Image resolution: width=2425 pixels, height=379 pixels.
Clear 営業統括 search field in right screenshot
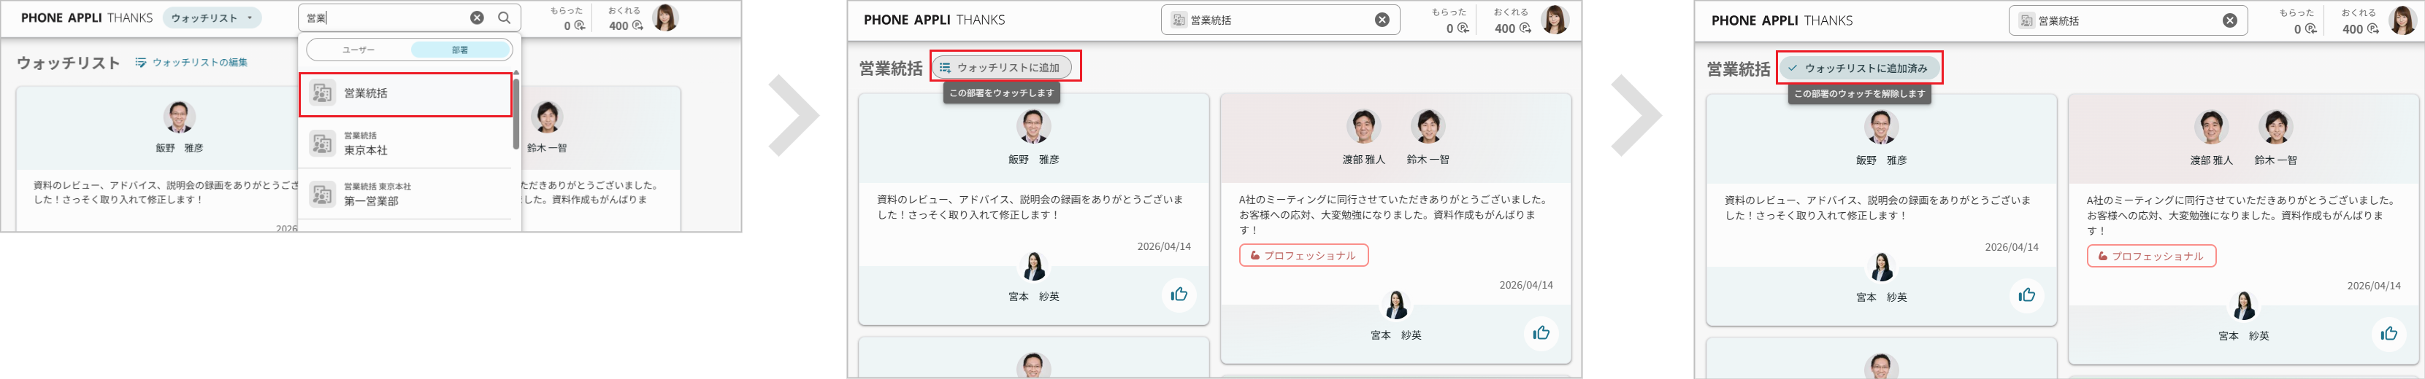pos(2230,20)
